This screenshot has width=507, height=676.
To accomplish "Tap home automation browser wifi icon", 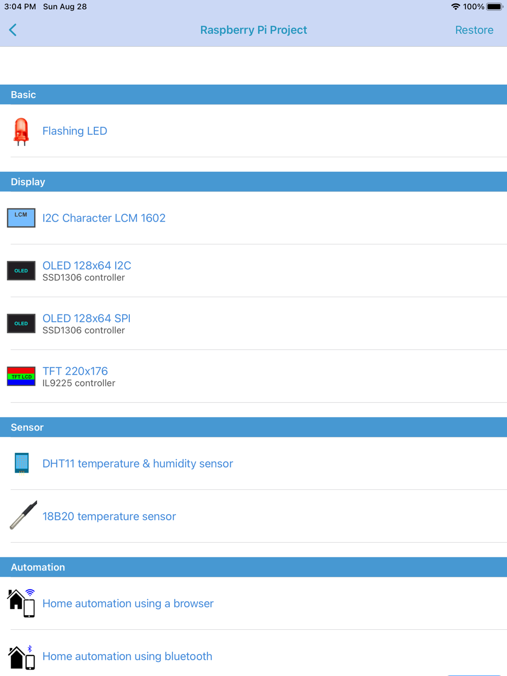I will (21, 603).
